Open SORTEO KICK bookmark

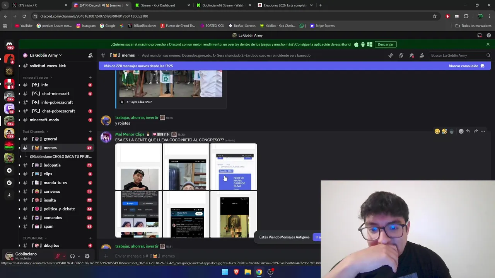point(212,26)
